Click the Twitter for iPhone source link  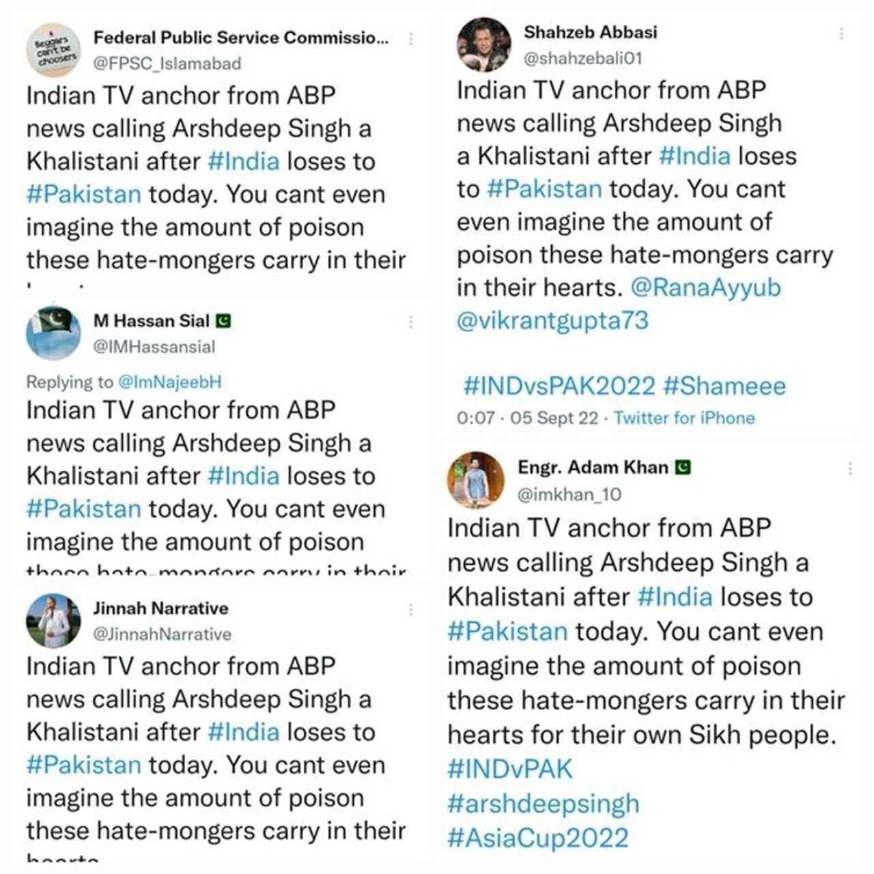[684, 418]
